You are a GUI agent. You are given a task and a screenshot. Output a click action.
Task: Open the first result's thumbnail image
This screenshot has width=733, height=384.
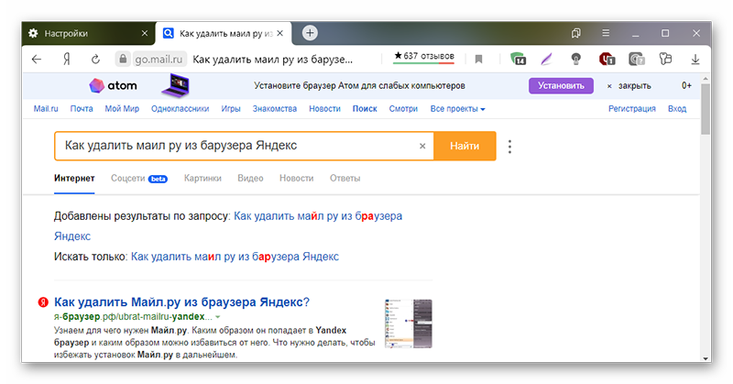[409, 324]
